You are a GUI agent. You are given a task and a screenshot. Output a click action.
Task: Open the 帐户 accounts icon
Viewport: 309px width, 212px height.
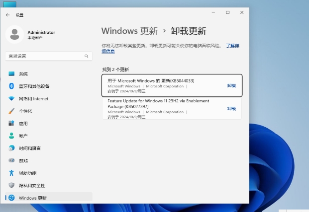pos(11,136)
